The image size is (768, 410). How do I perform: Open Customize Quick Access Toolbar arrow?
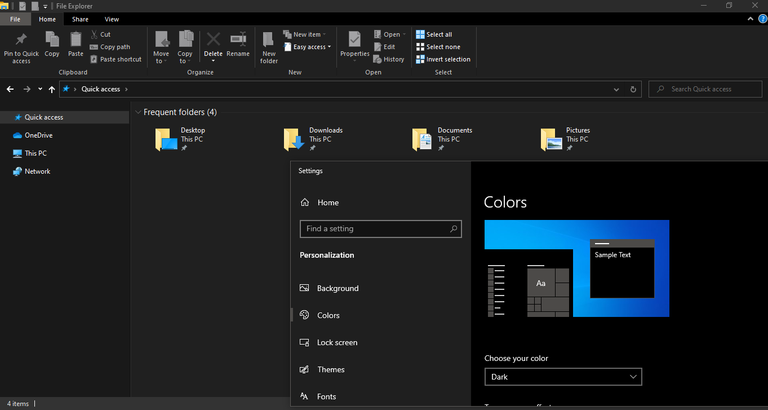pyautogui.click(x=45, y=6)
